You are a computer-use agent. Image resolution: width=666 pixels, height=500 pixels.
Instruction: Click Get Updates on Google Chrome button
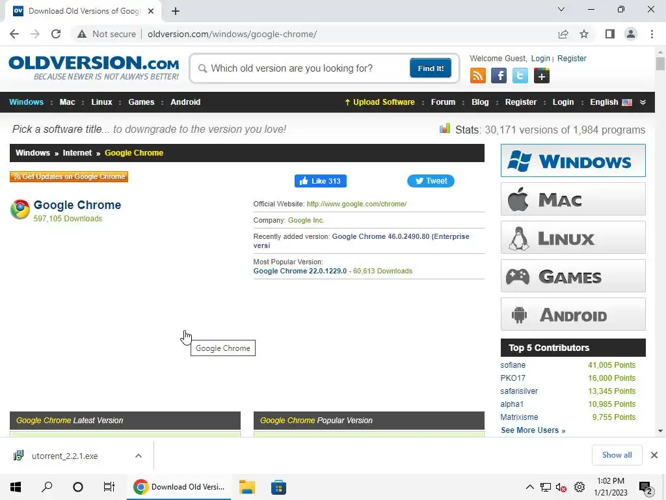pos(69,176)
